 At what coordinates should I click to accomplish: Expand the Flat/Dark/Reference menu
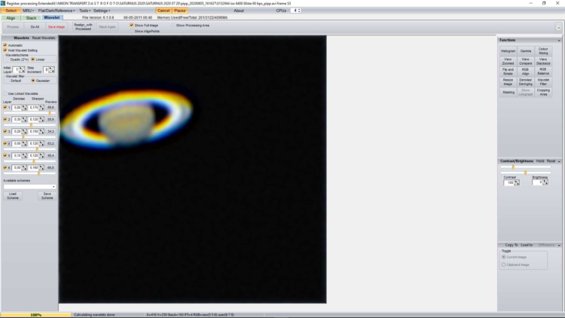coord(56,11)
